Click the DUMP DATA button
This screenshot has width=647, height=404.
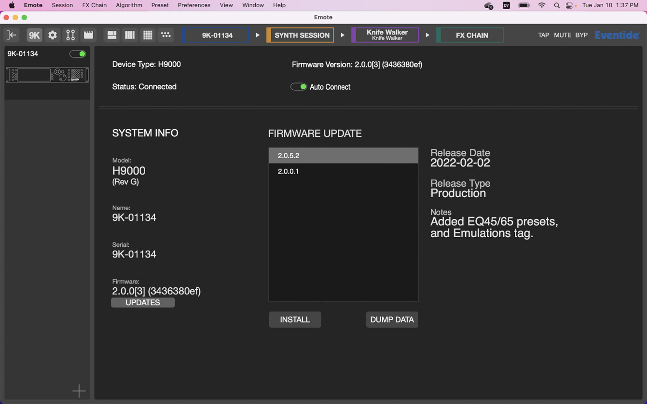[392, 320]
